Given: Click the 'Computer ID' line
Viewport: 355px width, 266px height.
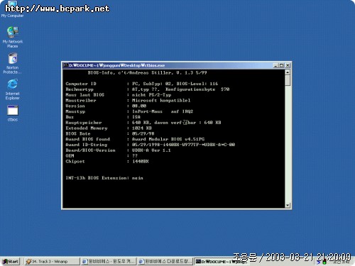Looking at the screenshot, I should click(x=142, y=84).
